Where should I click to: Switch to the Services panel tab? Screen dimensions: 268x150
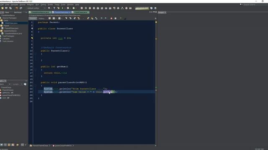tap(18, 12)
